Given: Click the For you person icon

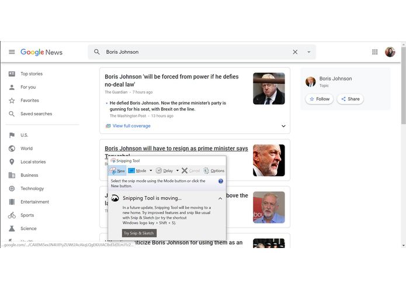Looking at the screenshot, I should point(12,87).
